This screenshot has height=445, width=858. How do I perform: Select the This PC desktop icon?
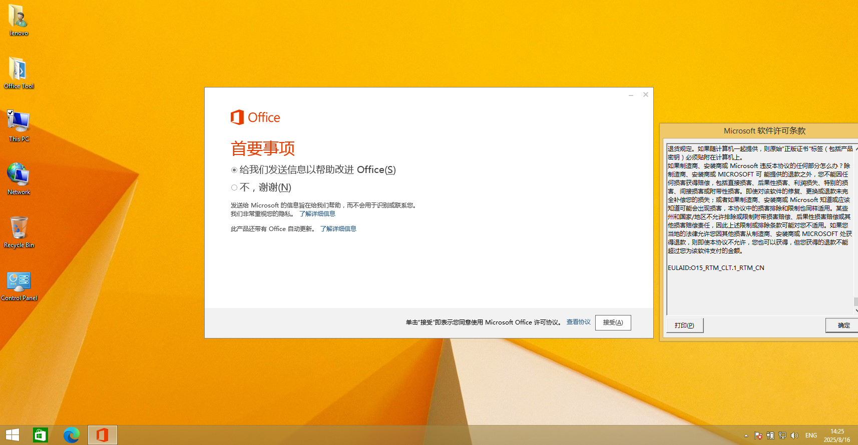(x=19, y=123)
